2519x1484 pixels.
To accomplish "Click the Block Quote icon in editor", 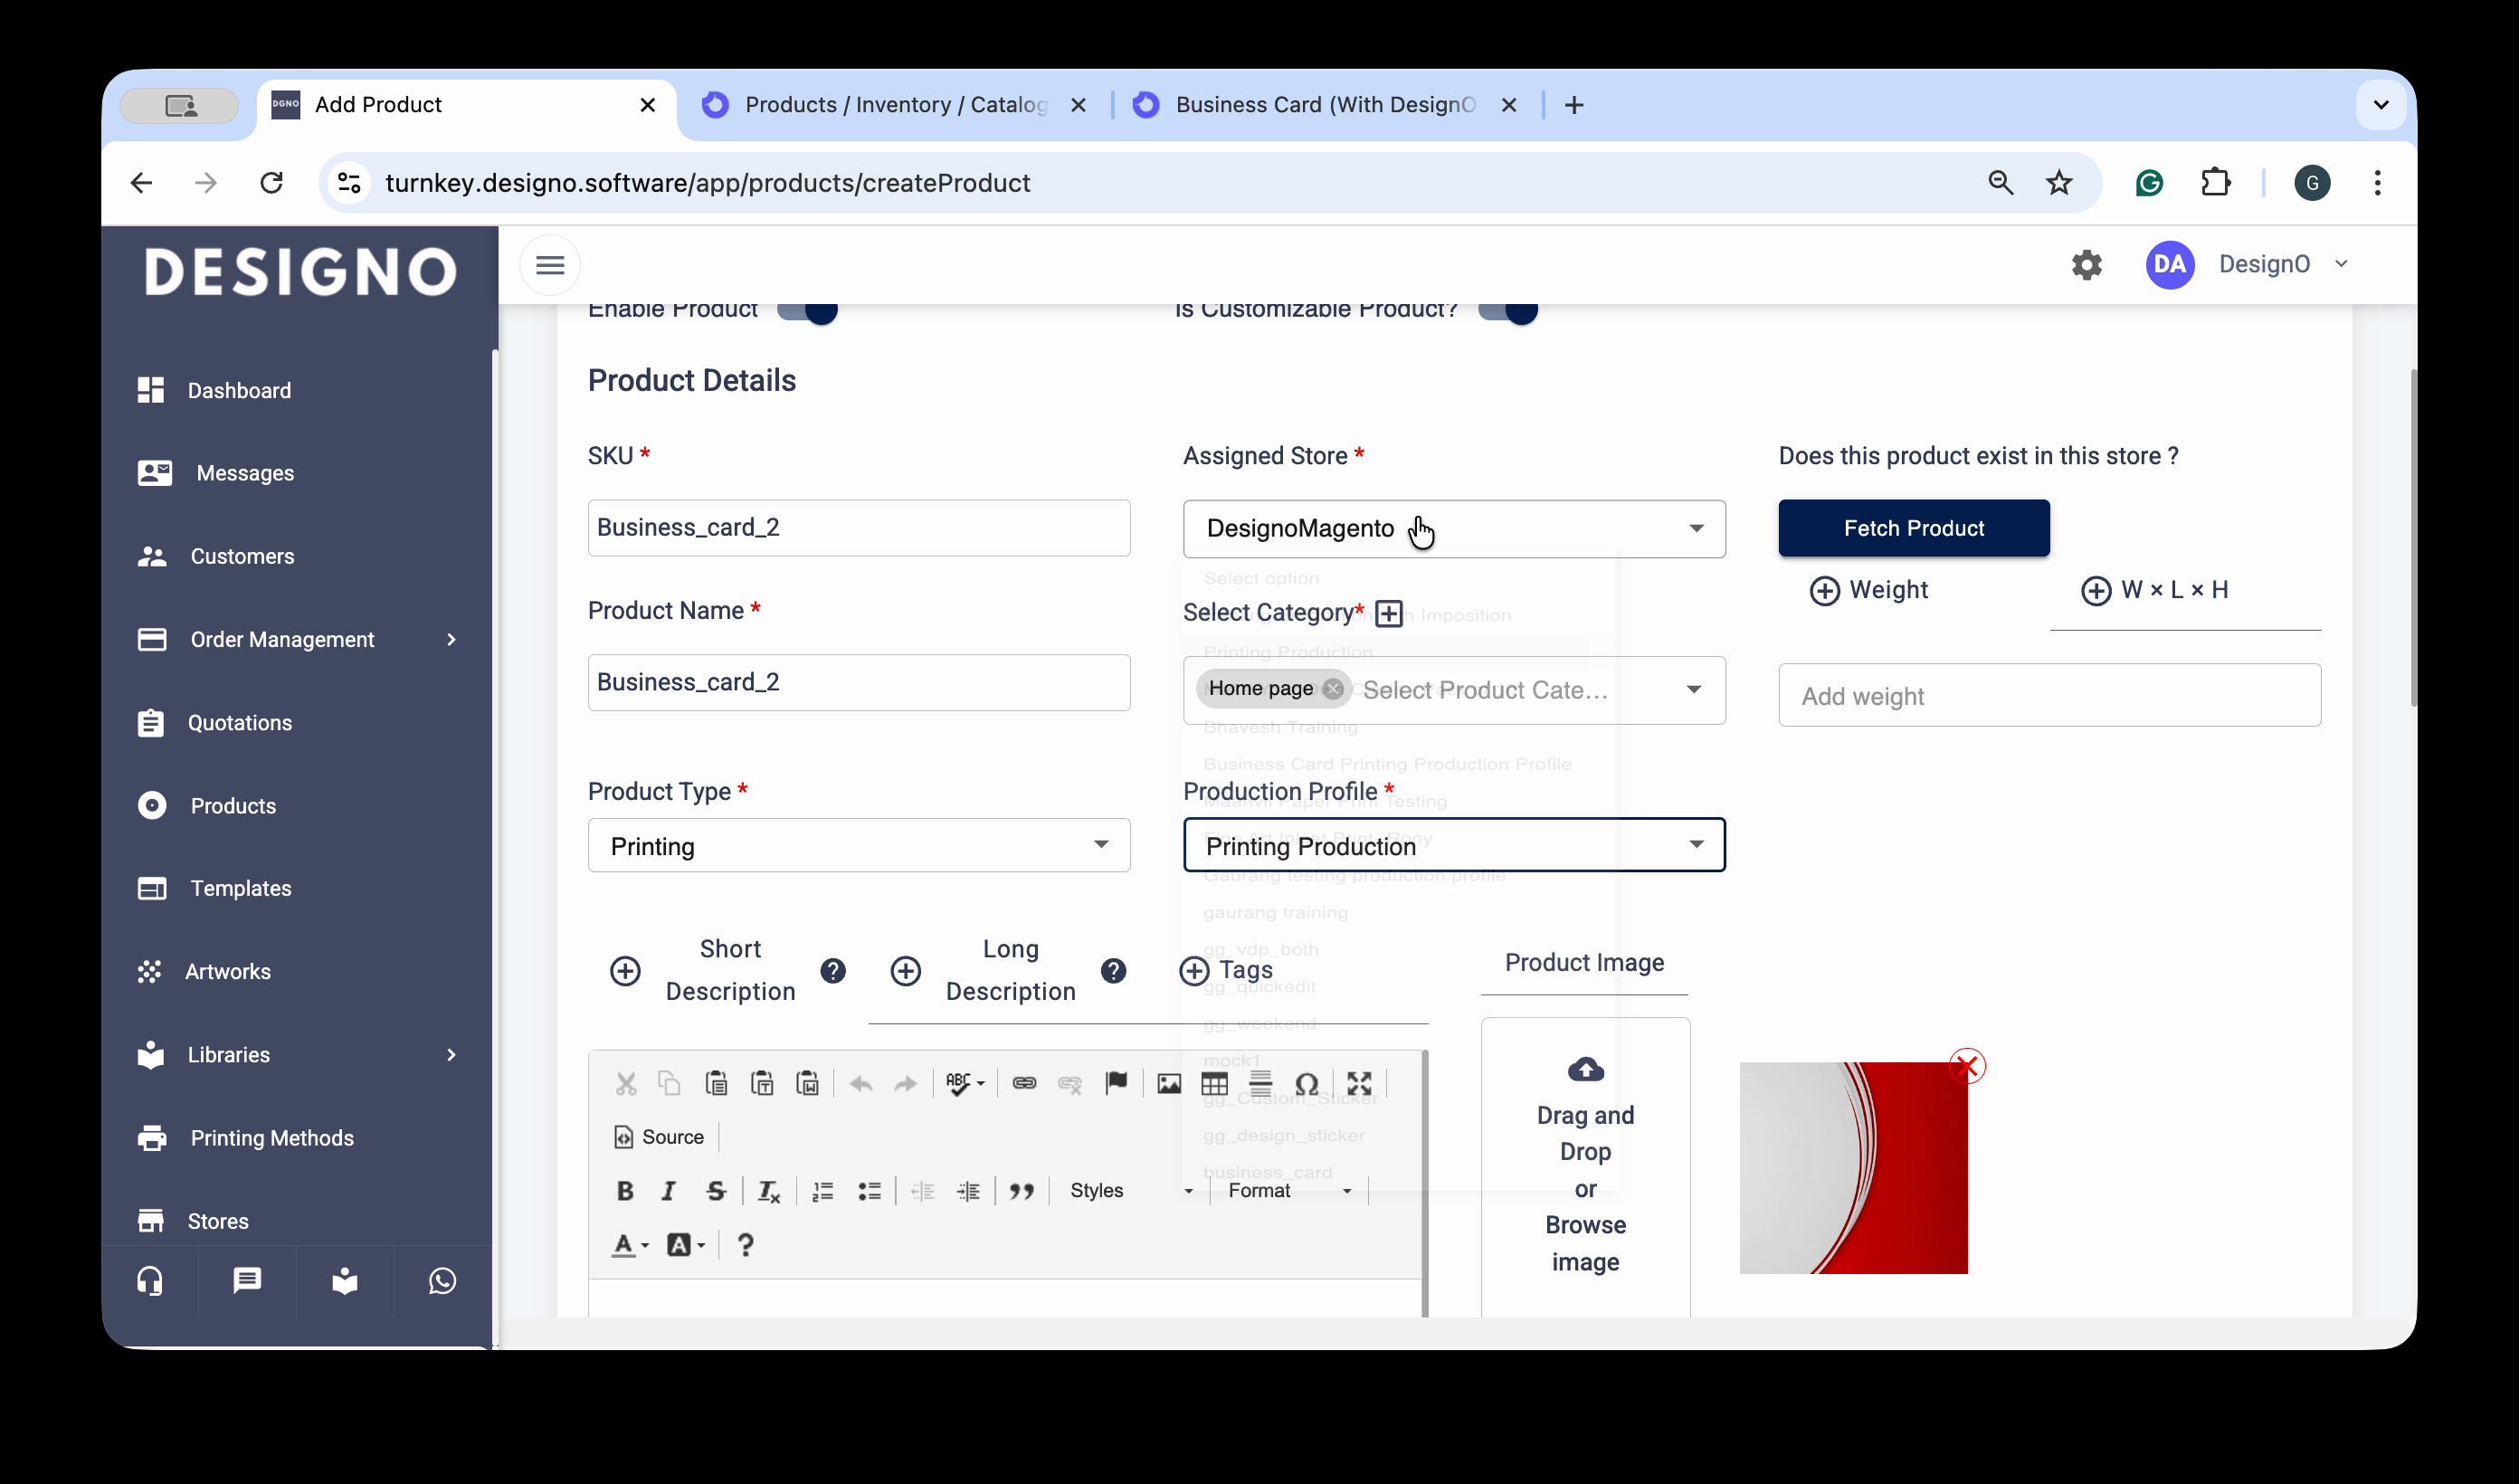I will coord(1021,1190).
